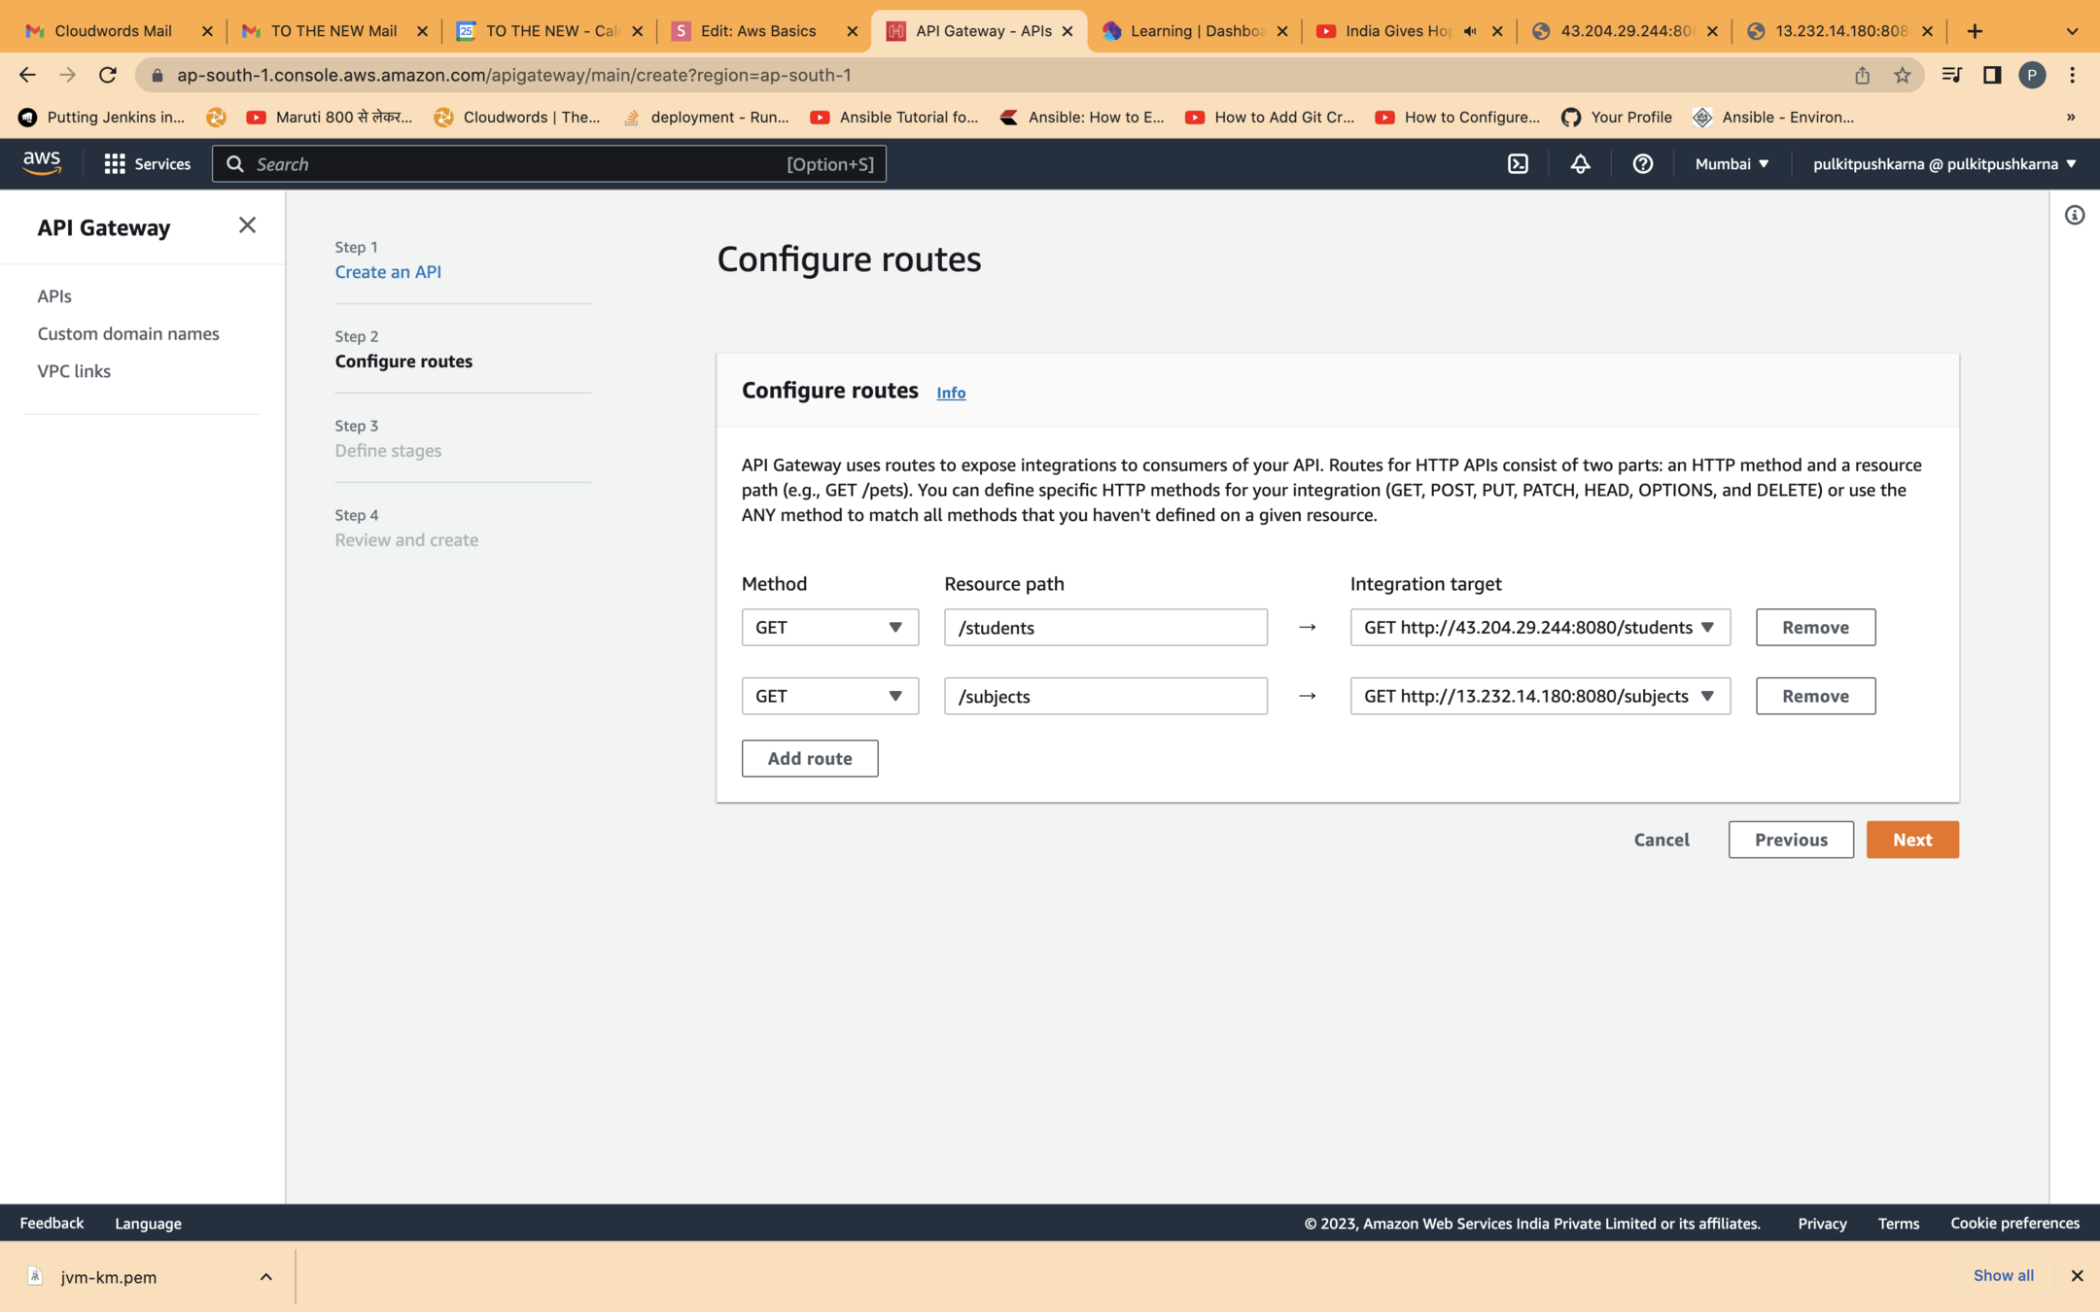
Task: Go to Custom domain names in sidebar
Action: (x=128, y=333)
